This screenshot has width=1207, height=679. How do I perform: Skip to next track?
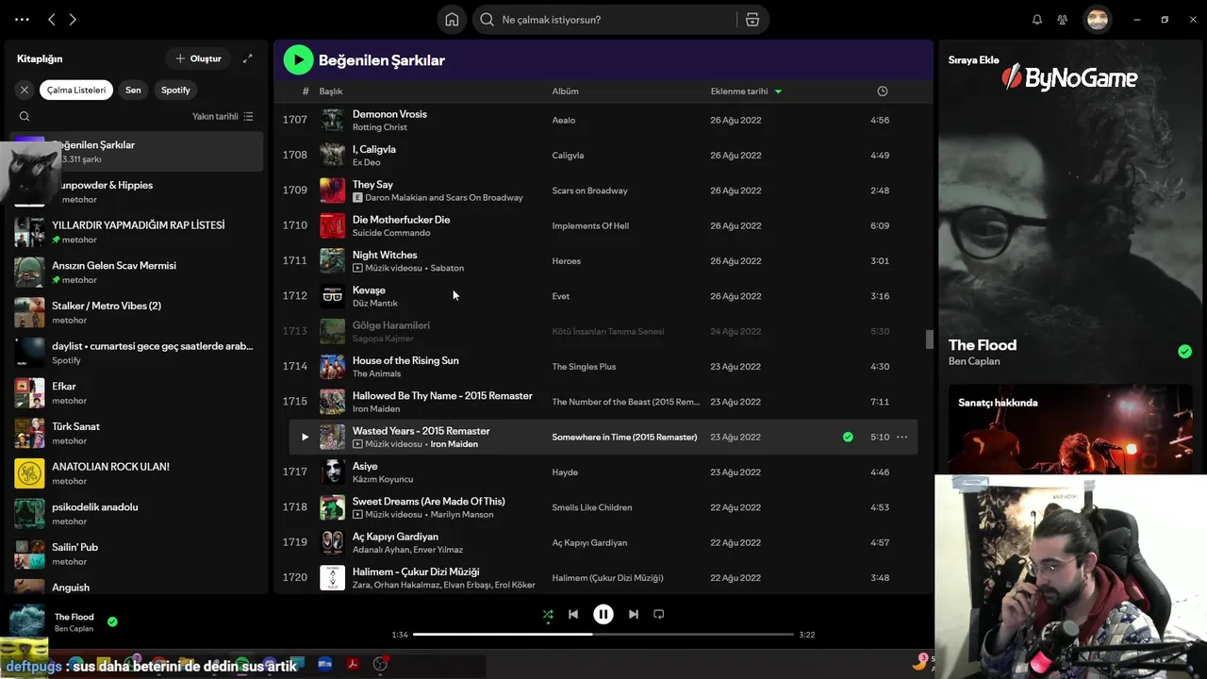pos(634,614)
